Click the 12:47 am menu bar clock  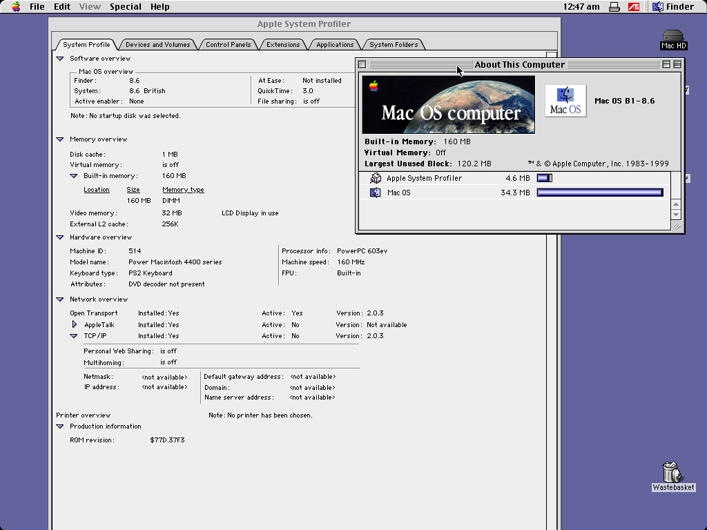[x=581, y=7]
